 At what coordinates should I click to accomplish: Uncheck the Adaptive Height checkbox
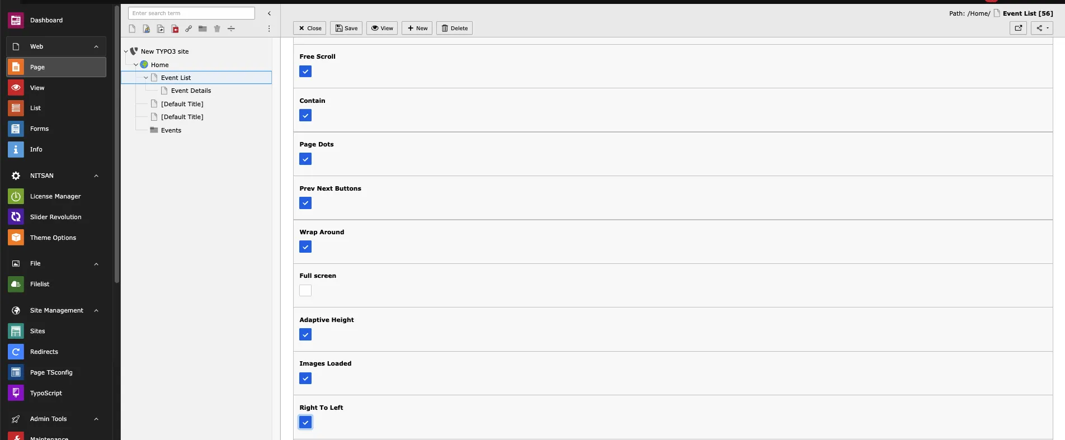coord(305,335)
